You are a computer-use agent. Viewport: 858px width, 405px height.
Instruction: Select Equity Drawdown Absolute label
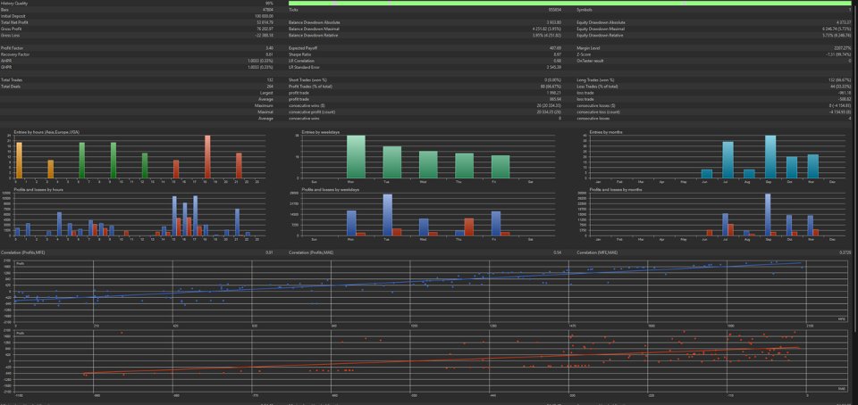[601, 22]
